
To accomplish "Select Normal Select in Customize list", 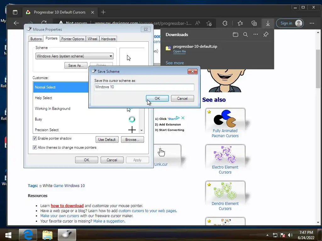I will [x=61, y=87].
